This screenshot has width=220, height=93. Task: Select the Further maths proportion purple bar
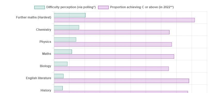tap(124, 20)
